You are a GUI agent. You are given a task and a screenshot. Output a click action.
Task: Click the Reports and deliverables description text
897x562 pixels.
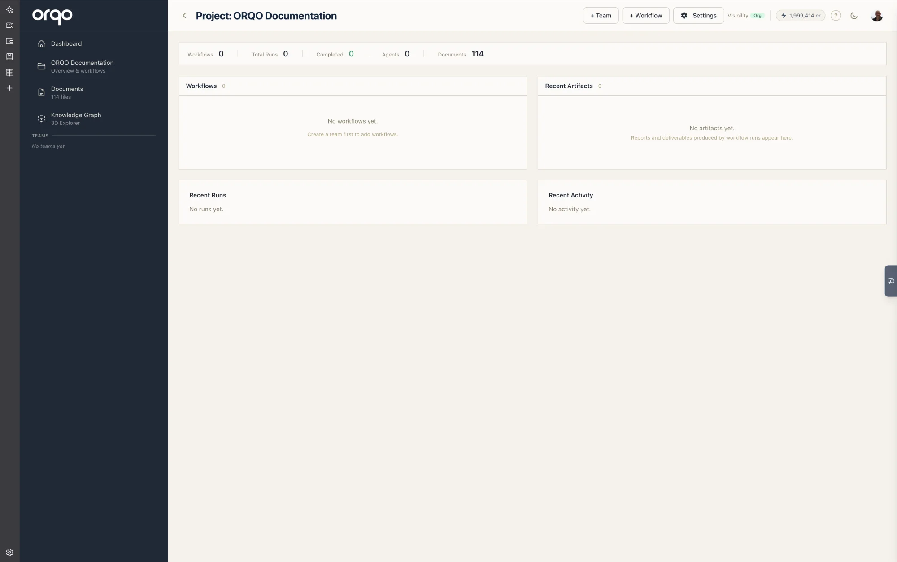click(712, 138)
